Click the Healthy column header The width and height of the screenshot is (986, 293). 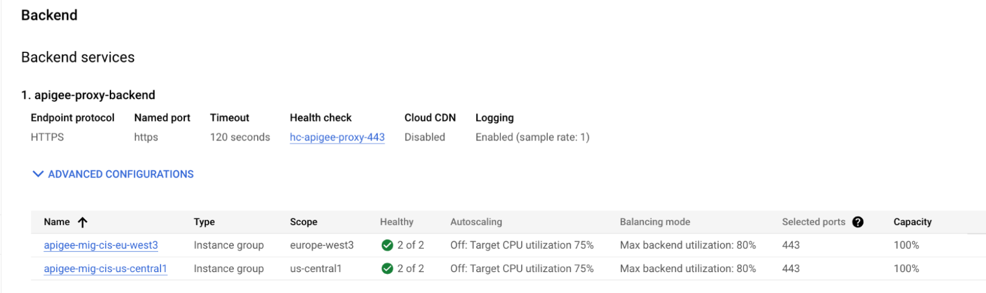[x=396, y=222]
